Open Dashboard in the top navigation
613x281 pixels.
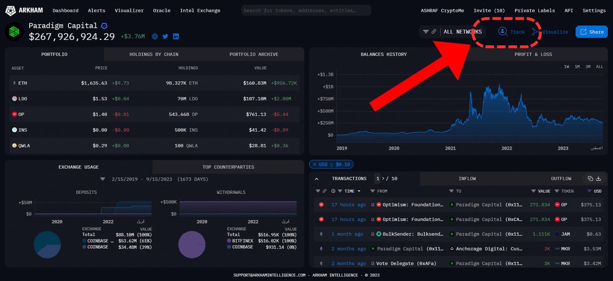(65, 10)
